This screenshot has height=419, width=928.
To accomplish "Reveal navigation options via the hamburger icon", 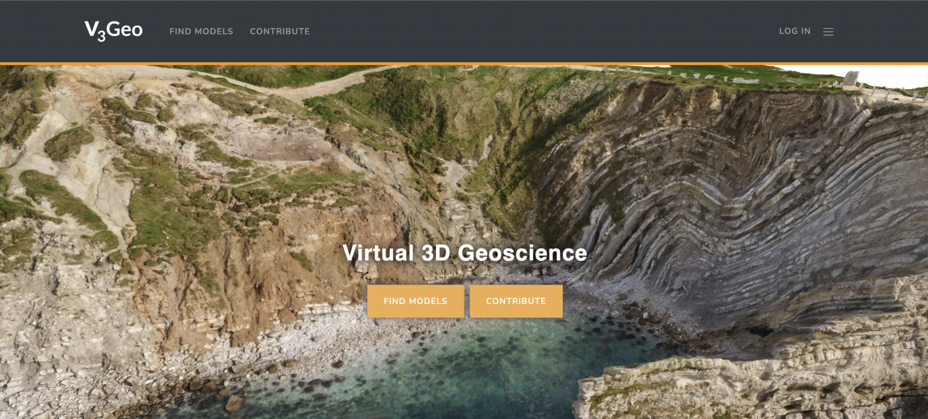I will pyautogui.click(x=828, y=31).
